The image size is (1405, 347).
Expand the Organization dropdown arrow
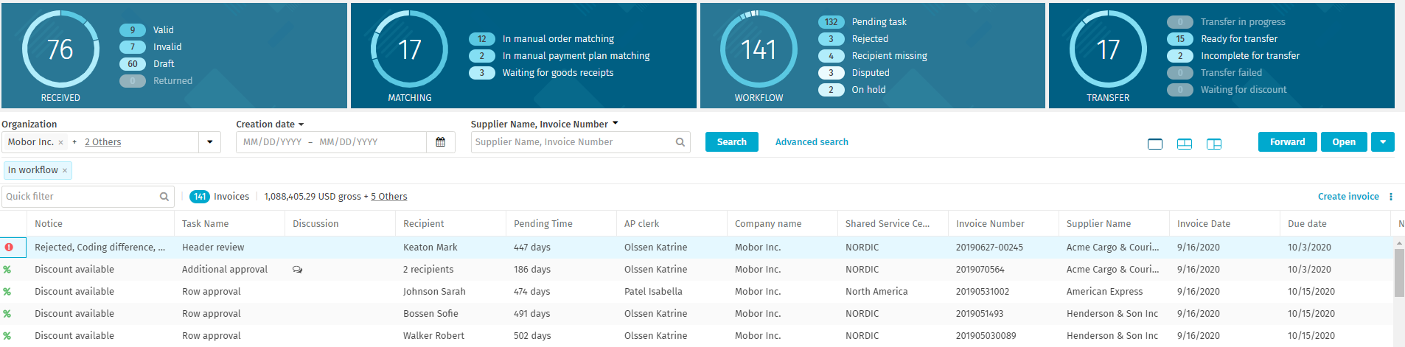(210, 142)
